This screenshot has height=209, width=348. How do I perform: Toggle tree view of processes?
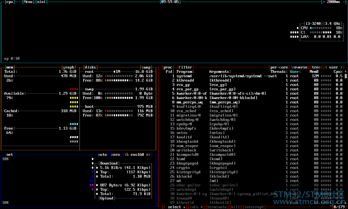coord(316,67)
